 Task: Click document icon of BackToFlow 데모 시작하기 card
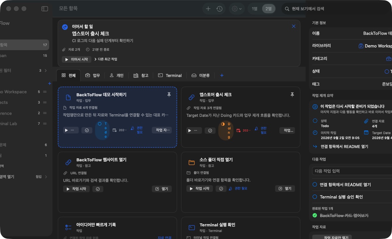[x=68, y=97]
